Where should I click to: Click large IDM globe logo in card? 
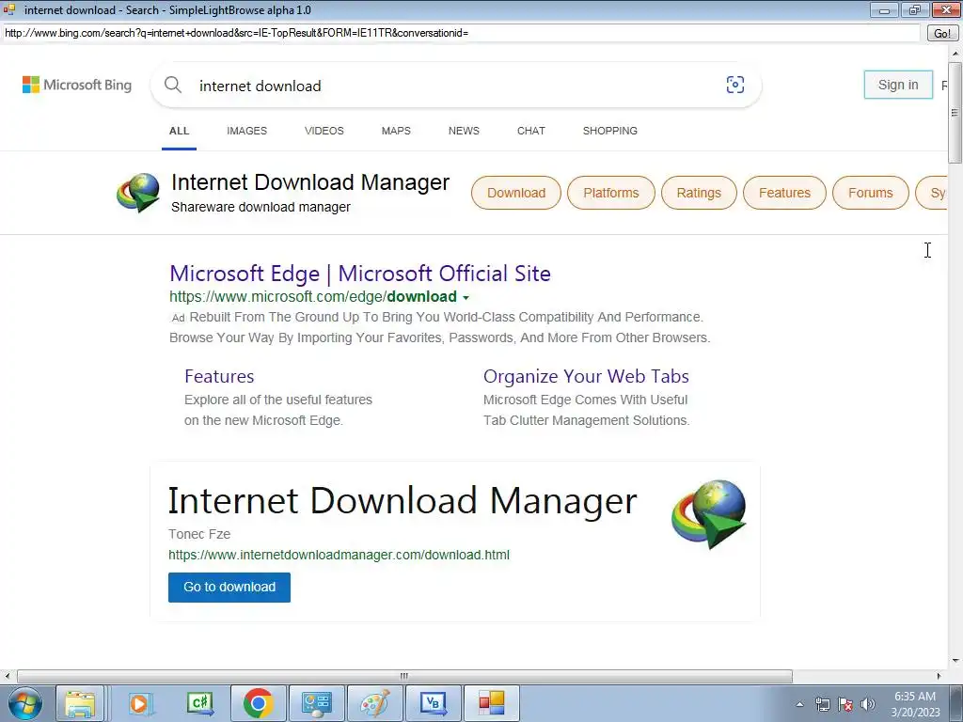(709, 514)
